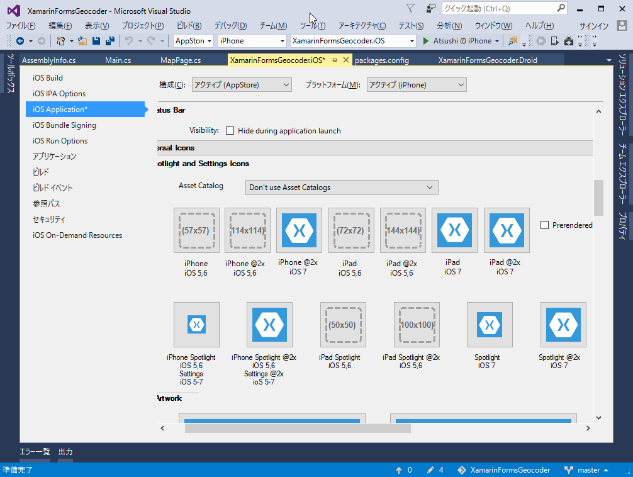Pin the XamarinFormsGeocoder.iOS tab
This screenshot has width=633, height=477.
[334, 60]
